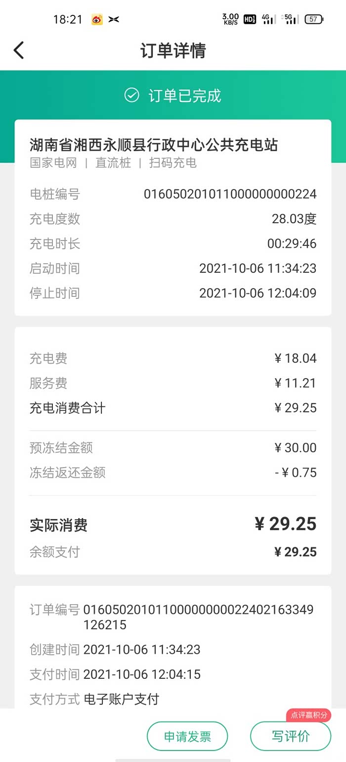Tap the X-shaped notification icon in status bar

(x=114, y=20)
